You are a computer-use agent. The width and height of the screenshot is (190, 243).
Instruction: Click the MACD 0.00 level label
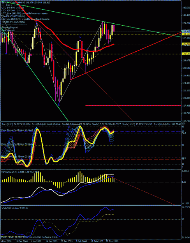(184, 182)
